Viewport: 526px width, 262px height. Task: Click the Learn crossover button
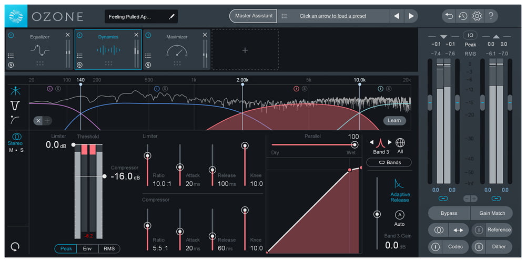394,121
